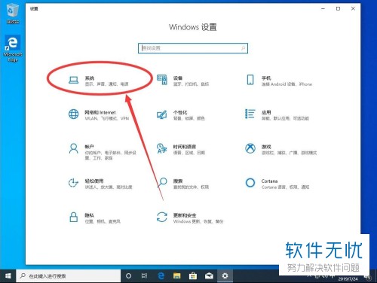Maximize the Settings window
The image size is (377, 283).
pos(338,9)
